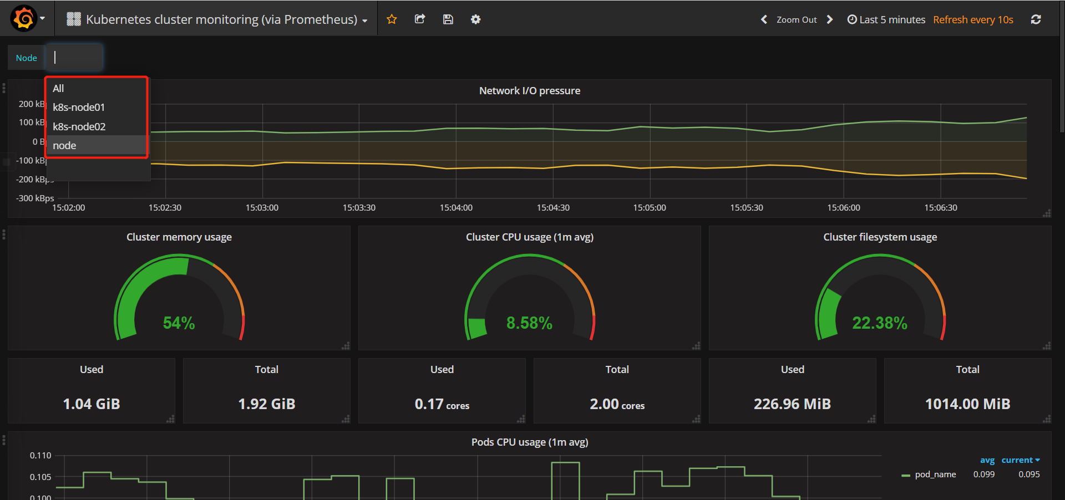Open the Total filesystem panel title
Image resolution: width=1065 pixels, height=500 pixels.
coord(968,369)
